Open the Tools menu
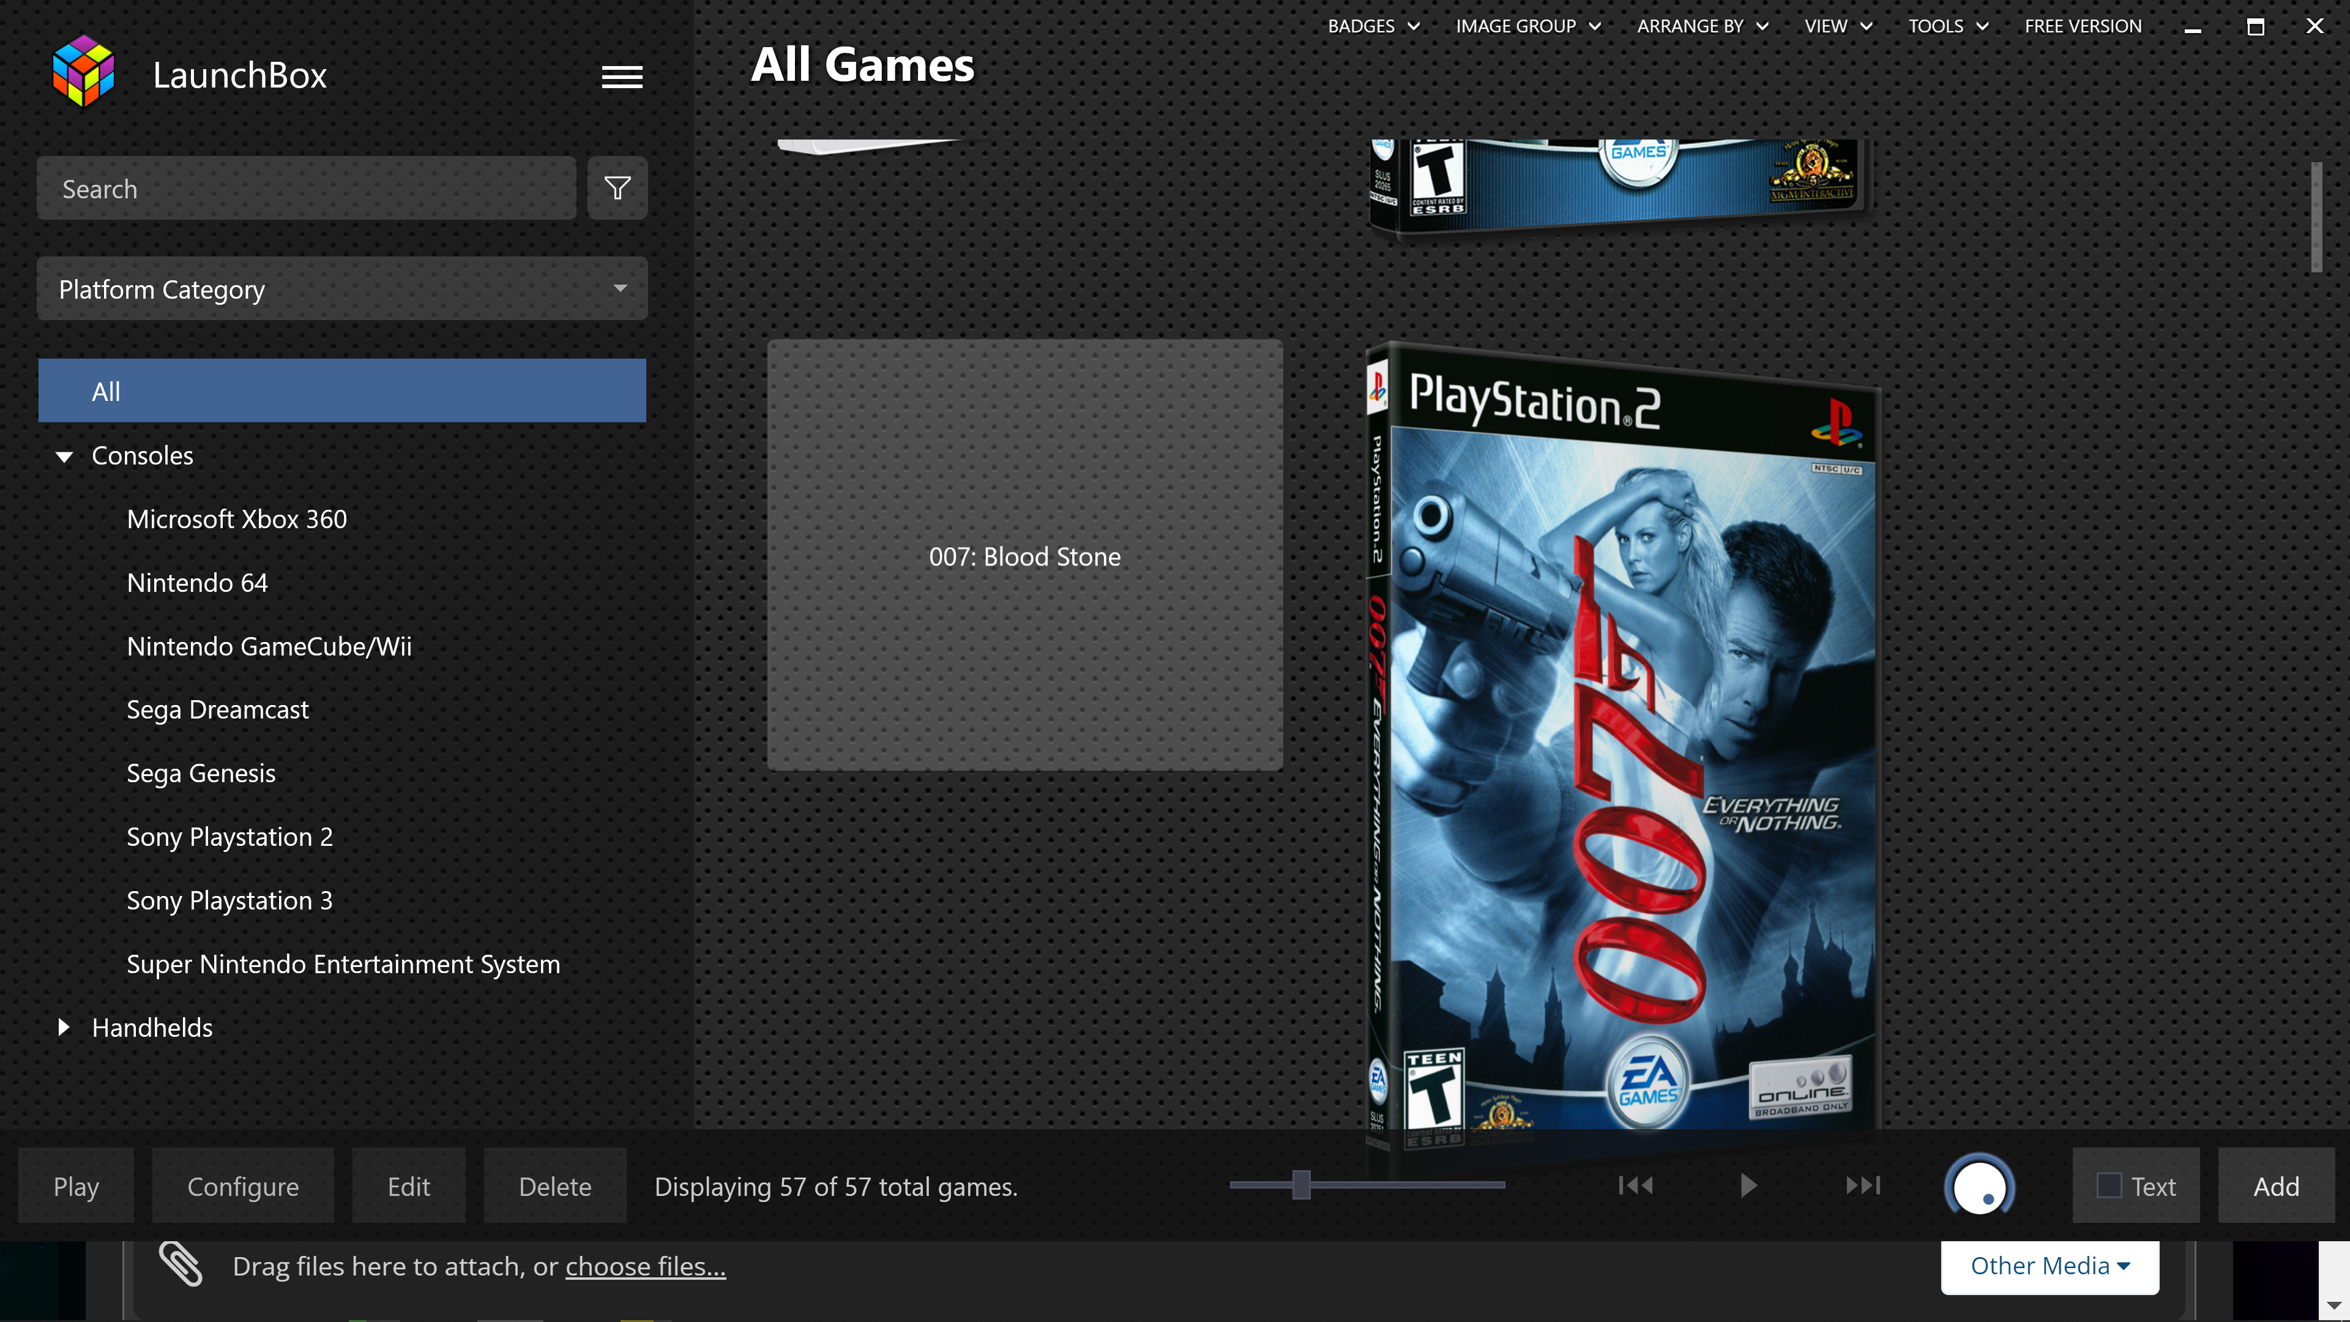Viewport: 2350px width, 1322px height. click(1948, 26)
